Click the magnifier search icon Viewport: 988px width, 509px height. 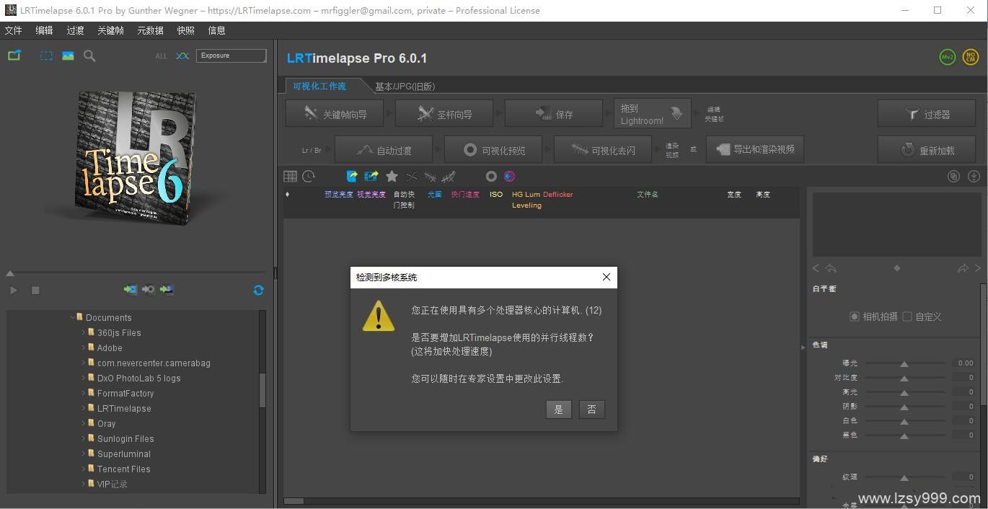pos(89,56)
